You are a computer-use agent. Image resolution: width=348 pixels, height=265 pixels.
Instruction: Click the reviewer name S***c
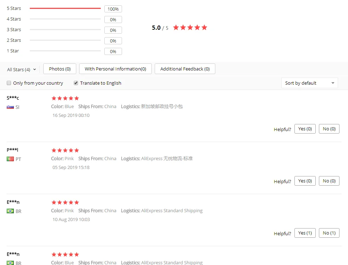click(x=13, y=98)
